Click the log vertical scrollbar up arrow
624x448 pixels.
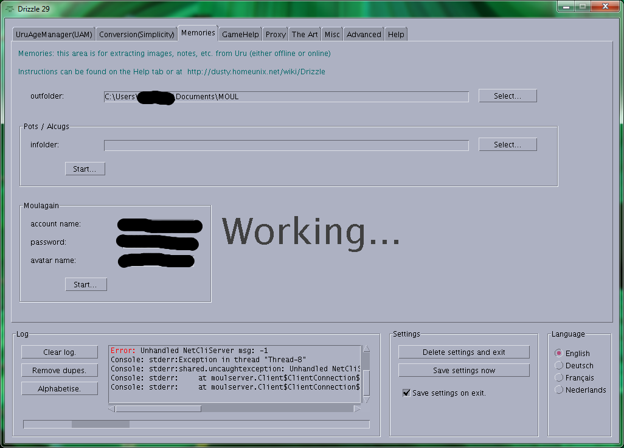click(x=367, y=349)
